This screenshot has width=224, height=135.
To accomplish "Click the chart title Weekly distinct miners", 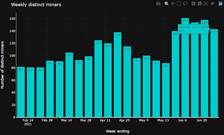I will pos(36,5).
